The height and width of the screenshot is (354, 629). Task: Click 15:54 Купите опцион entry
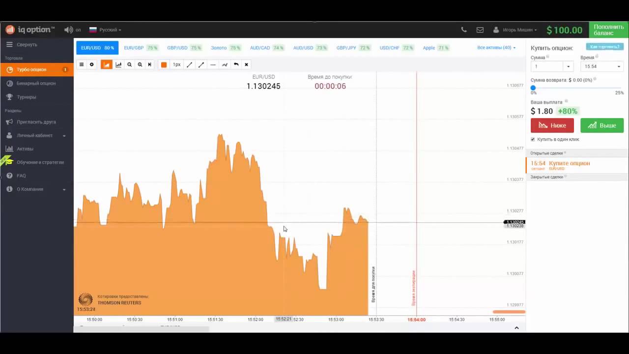pos(577,165)
